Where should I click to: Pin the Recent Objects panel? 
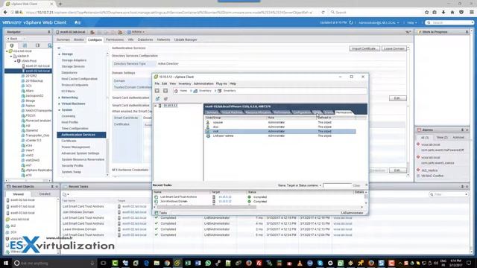click(52, 187)
